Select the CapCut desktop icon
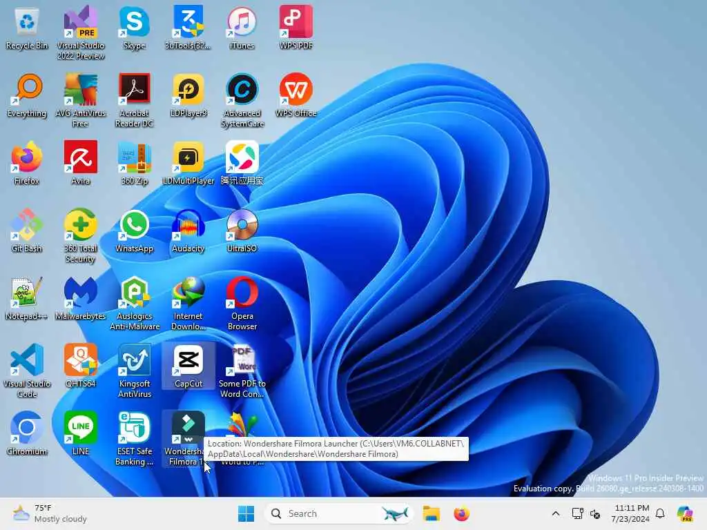The width and height of the screenshot is (707, 530). point(188,366)
